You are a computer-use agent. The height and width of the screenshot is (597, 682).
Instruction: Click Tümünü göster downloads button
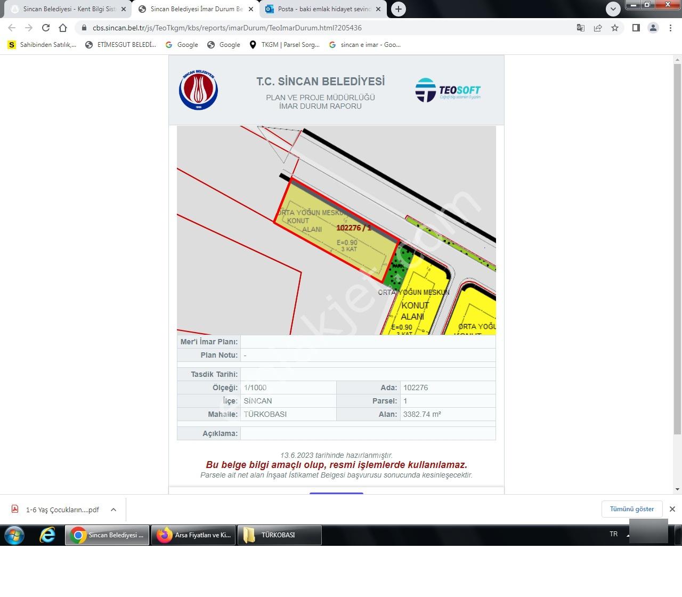coord(632,509)
